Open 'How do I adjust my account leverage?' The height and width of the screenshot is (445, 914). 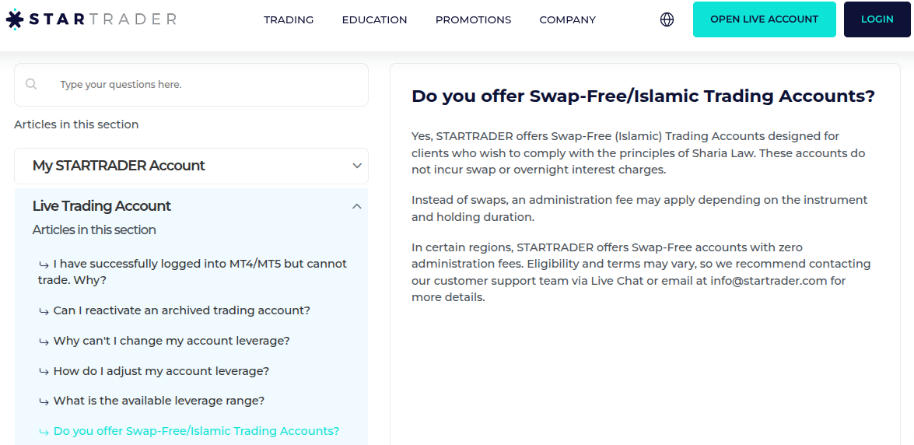pos(161,371)
